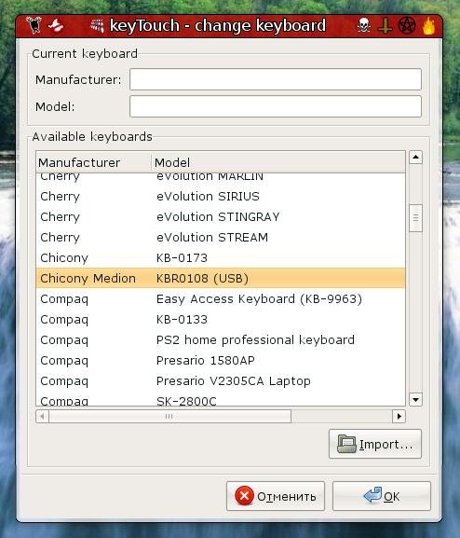The image size is (460, 538).
Task: Click the Отменить cancel button
Action: 276,496
